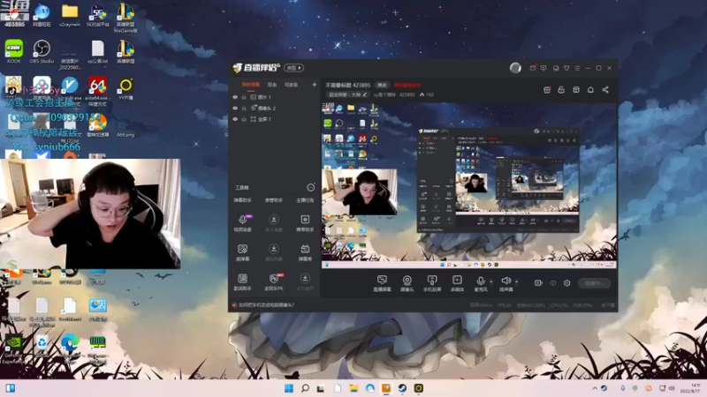Select the 全屏 1 source row
Image resolution: width=707 pixels, height=397 pixels.
[x=274, y=119]
